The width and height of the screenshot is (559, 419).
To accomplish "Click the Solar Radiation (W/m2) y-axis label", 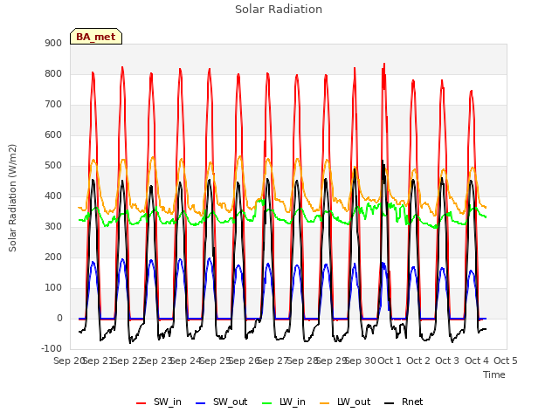I will pos(12,198).
